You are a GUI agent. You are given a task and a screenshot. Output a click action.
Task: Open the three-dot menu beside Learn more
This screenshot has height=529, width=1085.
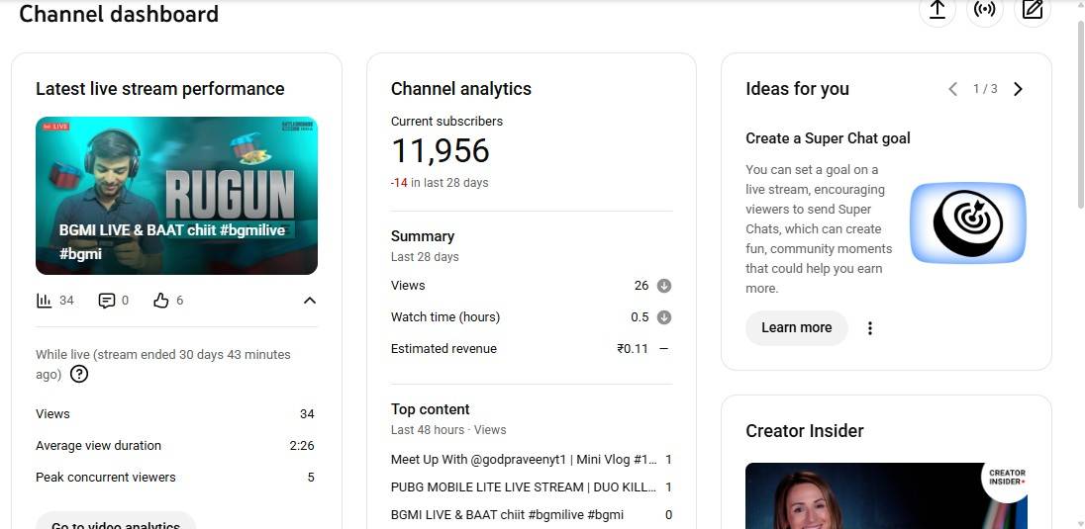(870, 328)
